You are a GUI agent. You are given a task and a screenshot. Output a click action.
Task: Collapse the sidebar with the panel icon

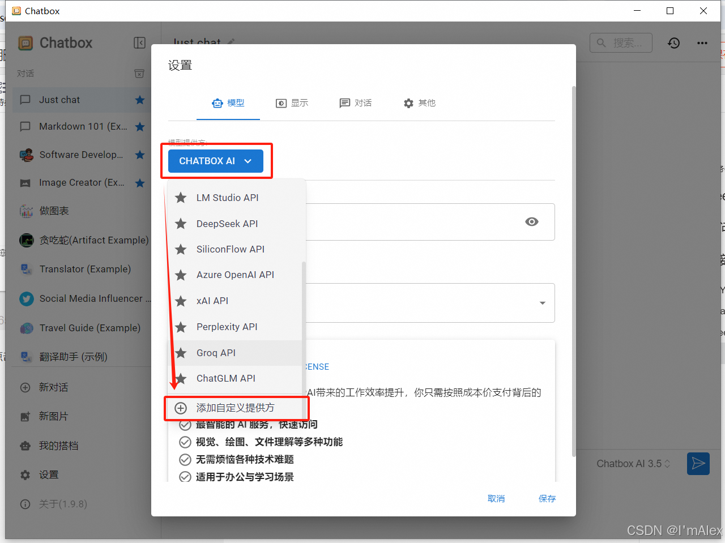click(x=139, y=43)
